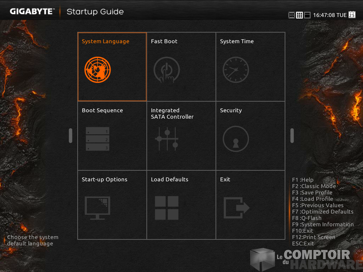This screenshot has width=363, height=272.
Task: Open System Time clock icon
Action: tap(236, 70)
